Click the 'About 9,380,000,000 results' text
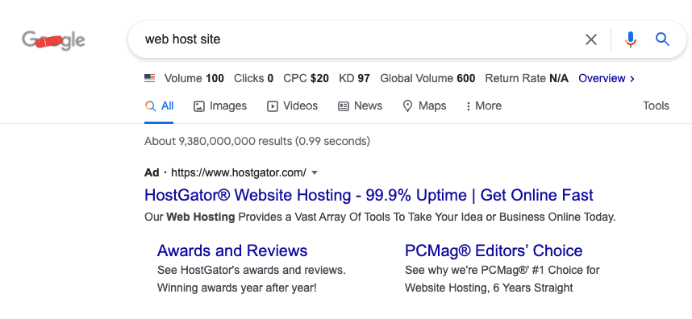The height and width of the screenshot is (319, 692). tap(256, 142)
